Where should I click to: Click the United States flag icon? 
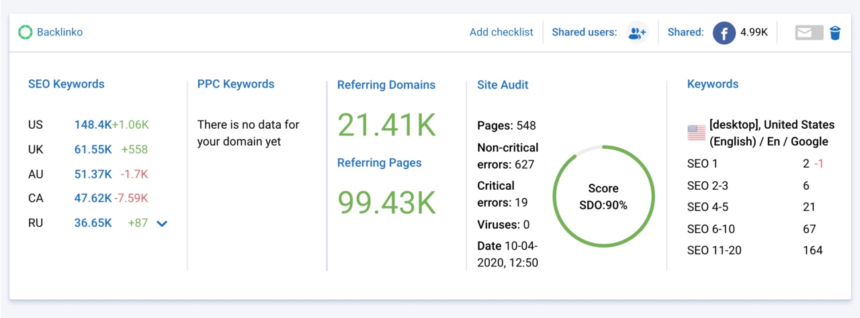click(697, 133)
